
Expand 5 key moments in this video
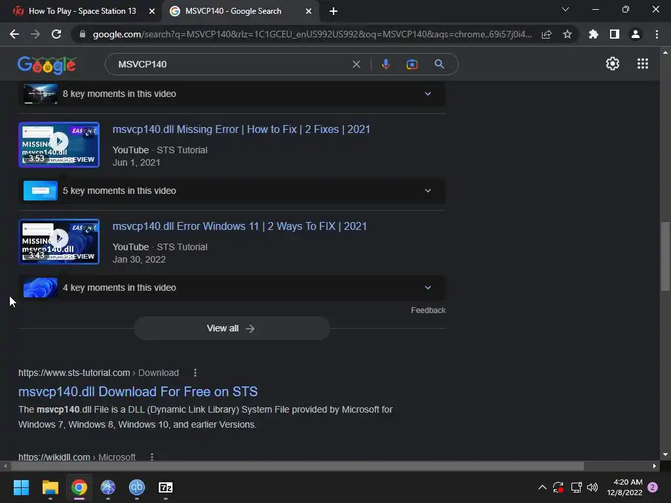232,191
